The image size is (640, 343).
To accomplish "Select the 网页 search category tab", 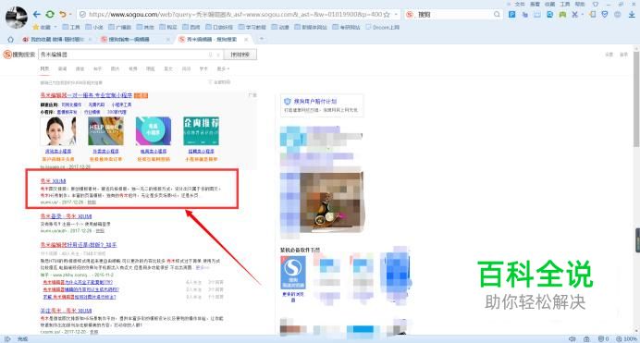I will [x=44, y=69].
